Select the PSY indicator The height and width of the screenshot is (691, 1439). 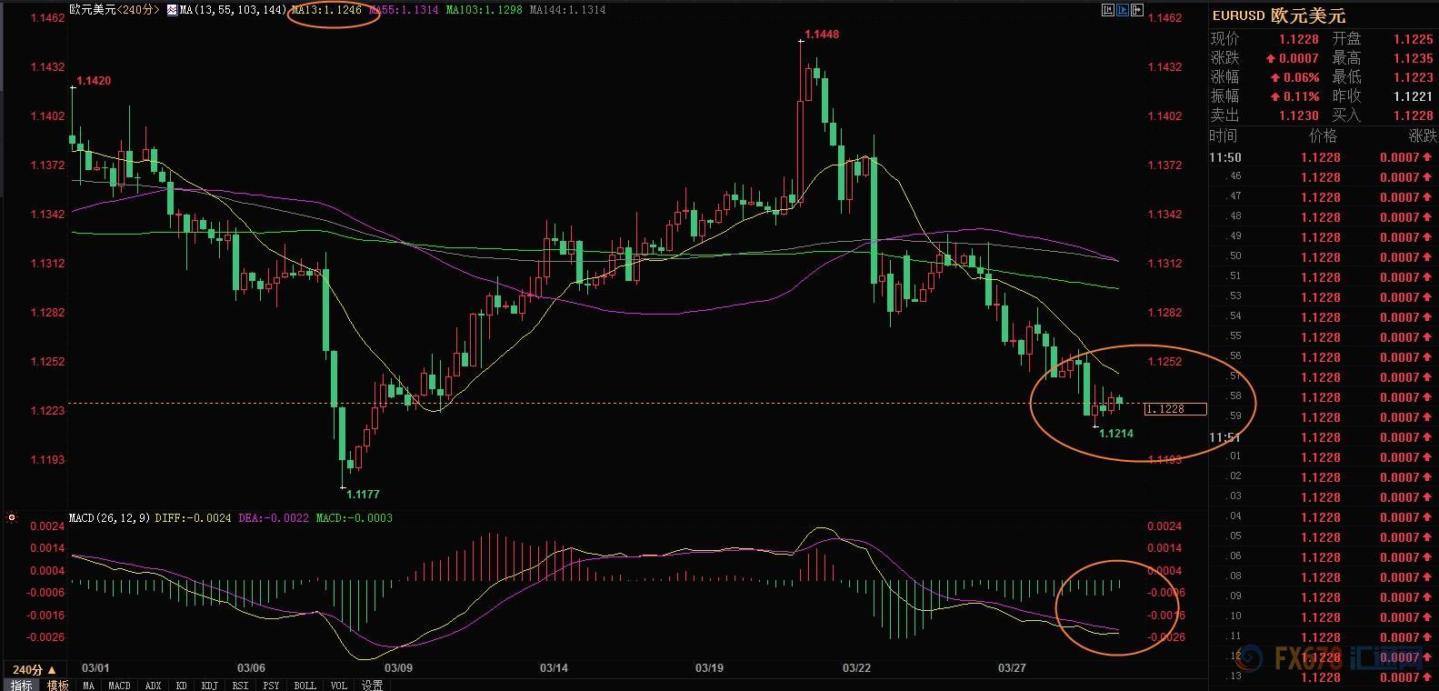click(x=271, y=686)
